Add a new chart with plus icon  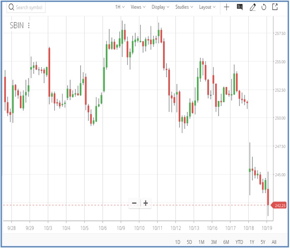click(x=226, y=7)
